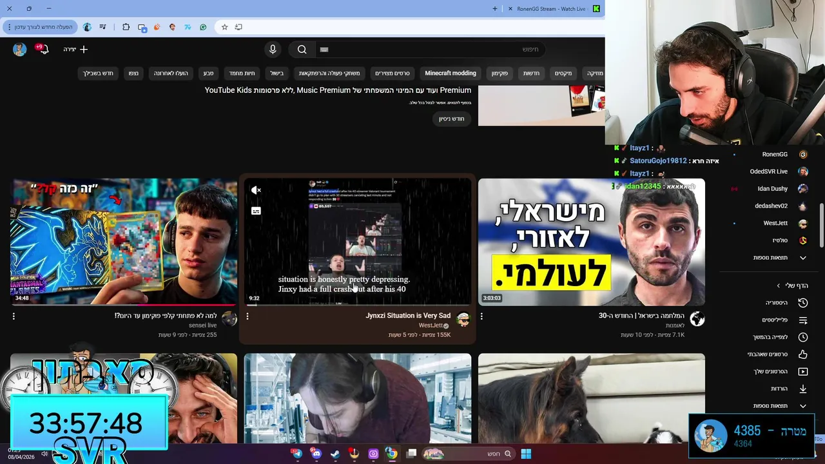825x464 pixels.
Task: Open the Pokemon cards video thumbnail
Action: pos(124,242)
